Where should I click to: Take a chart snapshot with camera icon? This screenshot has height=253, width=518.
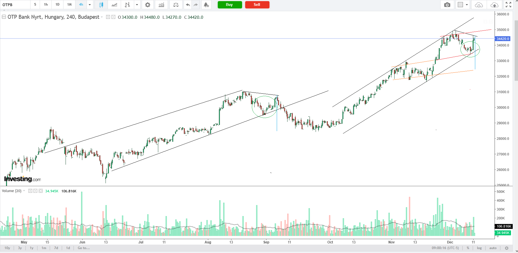pos(447,5)
